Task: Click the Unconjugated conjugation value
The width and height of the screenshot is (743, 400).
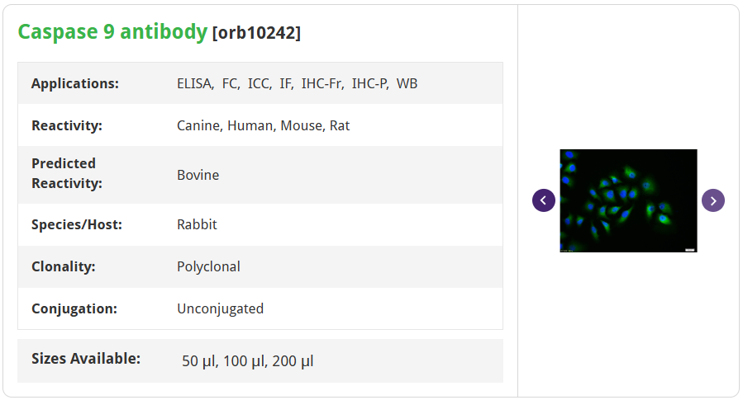Action: (x=221, y=308)
